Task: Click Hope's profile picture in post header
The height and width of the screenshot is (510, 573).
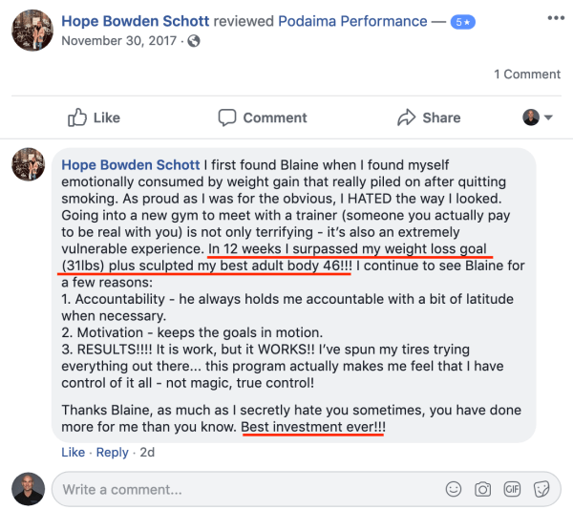Action: [x=32, y=31]
